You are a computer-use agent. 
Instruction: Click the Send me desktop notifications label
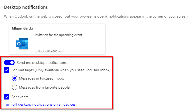pos(41,63)
